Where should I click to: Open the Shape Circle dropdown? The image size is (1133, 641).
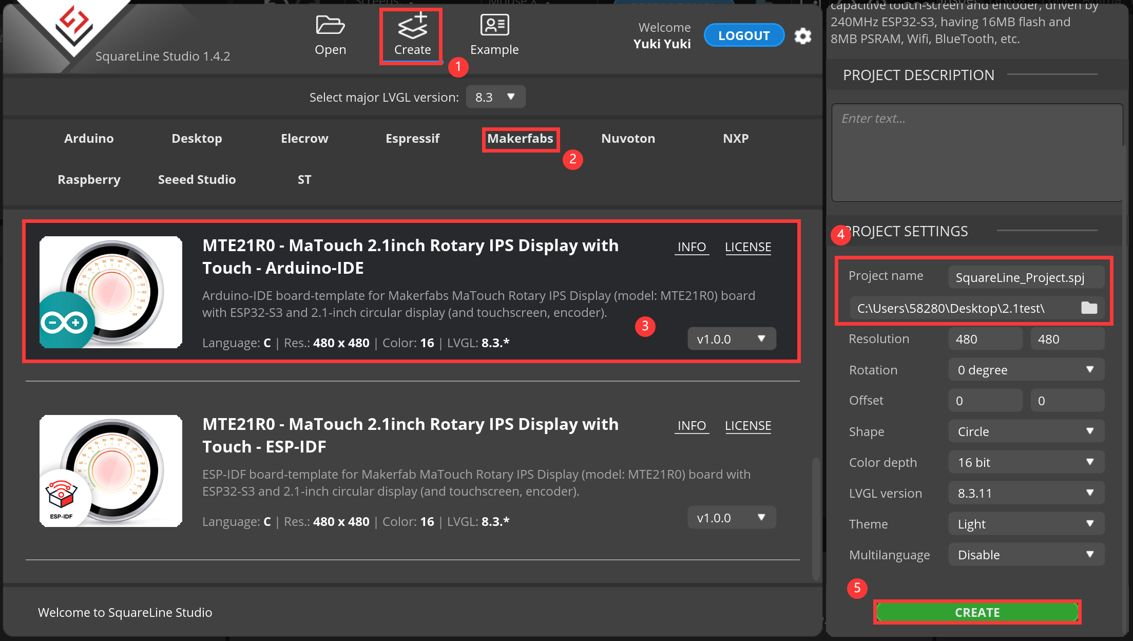coord(1026,431)
